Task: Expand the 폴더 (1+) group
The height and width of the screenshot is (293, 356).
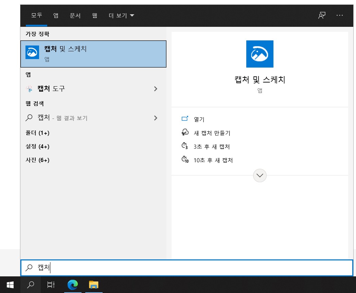Action: 37,133
